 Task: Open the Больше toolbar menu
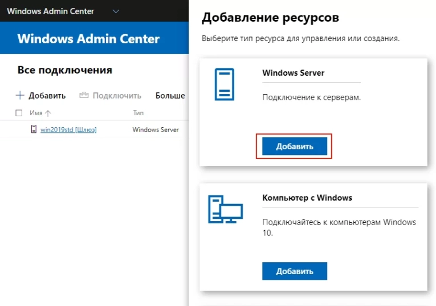tap(170, 95)
